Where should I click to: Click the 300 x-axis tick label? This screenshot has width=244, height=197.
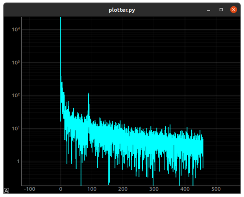[154, 189]
